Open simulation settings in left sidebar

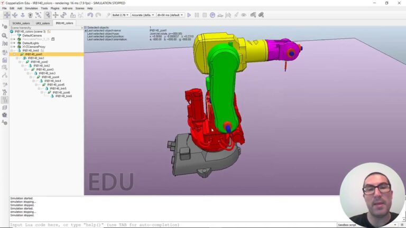[x=5, y=26]
